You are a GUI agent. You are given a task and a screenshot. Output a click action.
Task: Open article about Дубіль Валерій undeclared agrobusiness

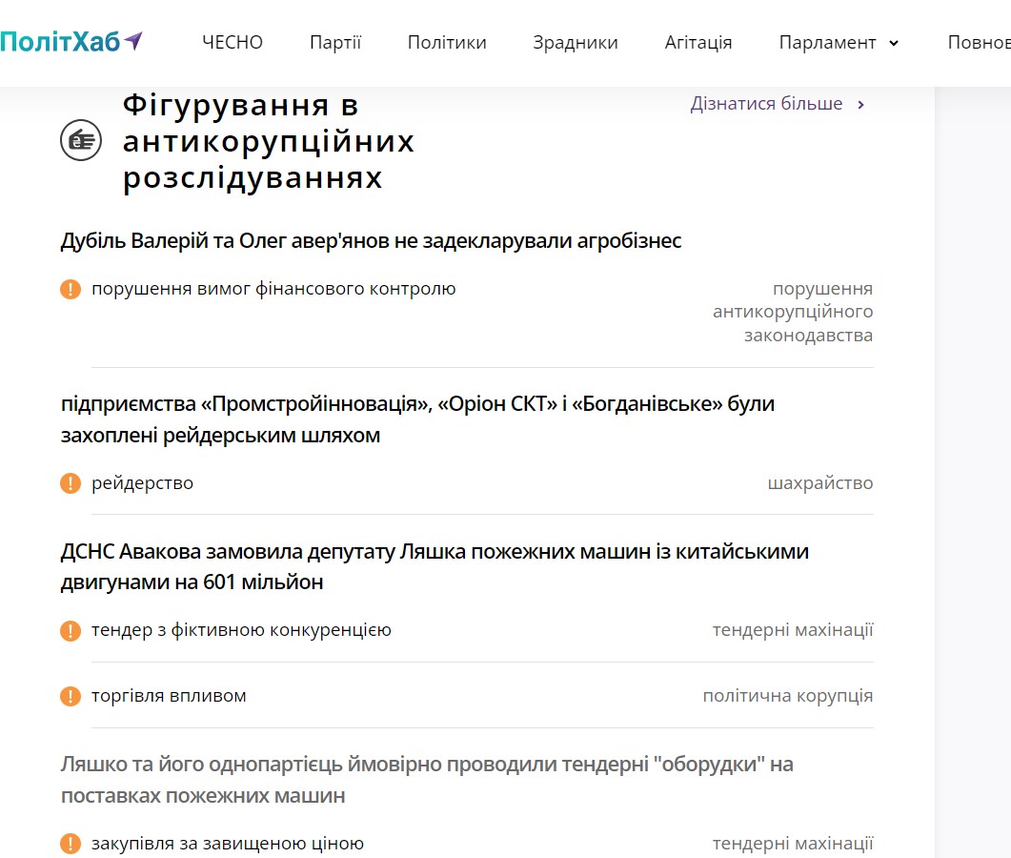tap(371, 241)
